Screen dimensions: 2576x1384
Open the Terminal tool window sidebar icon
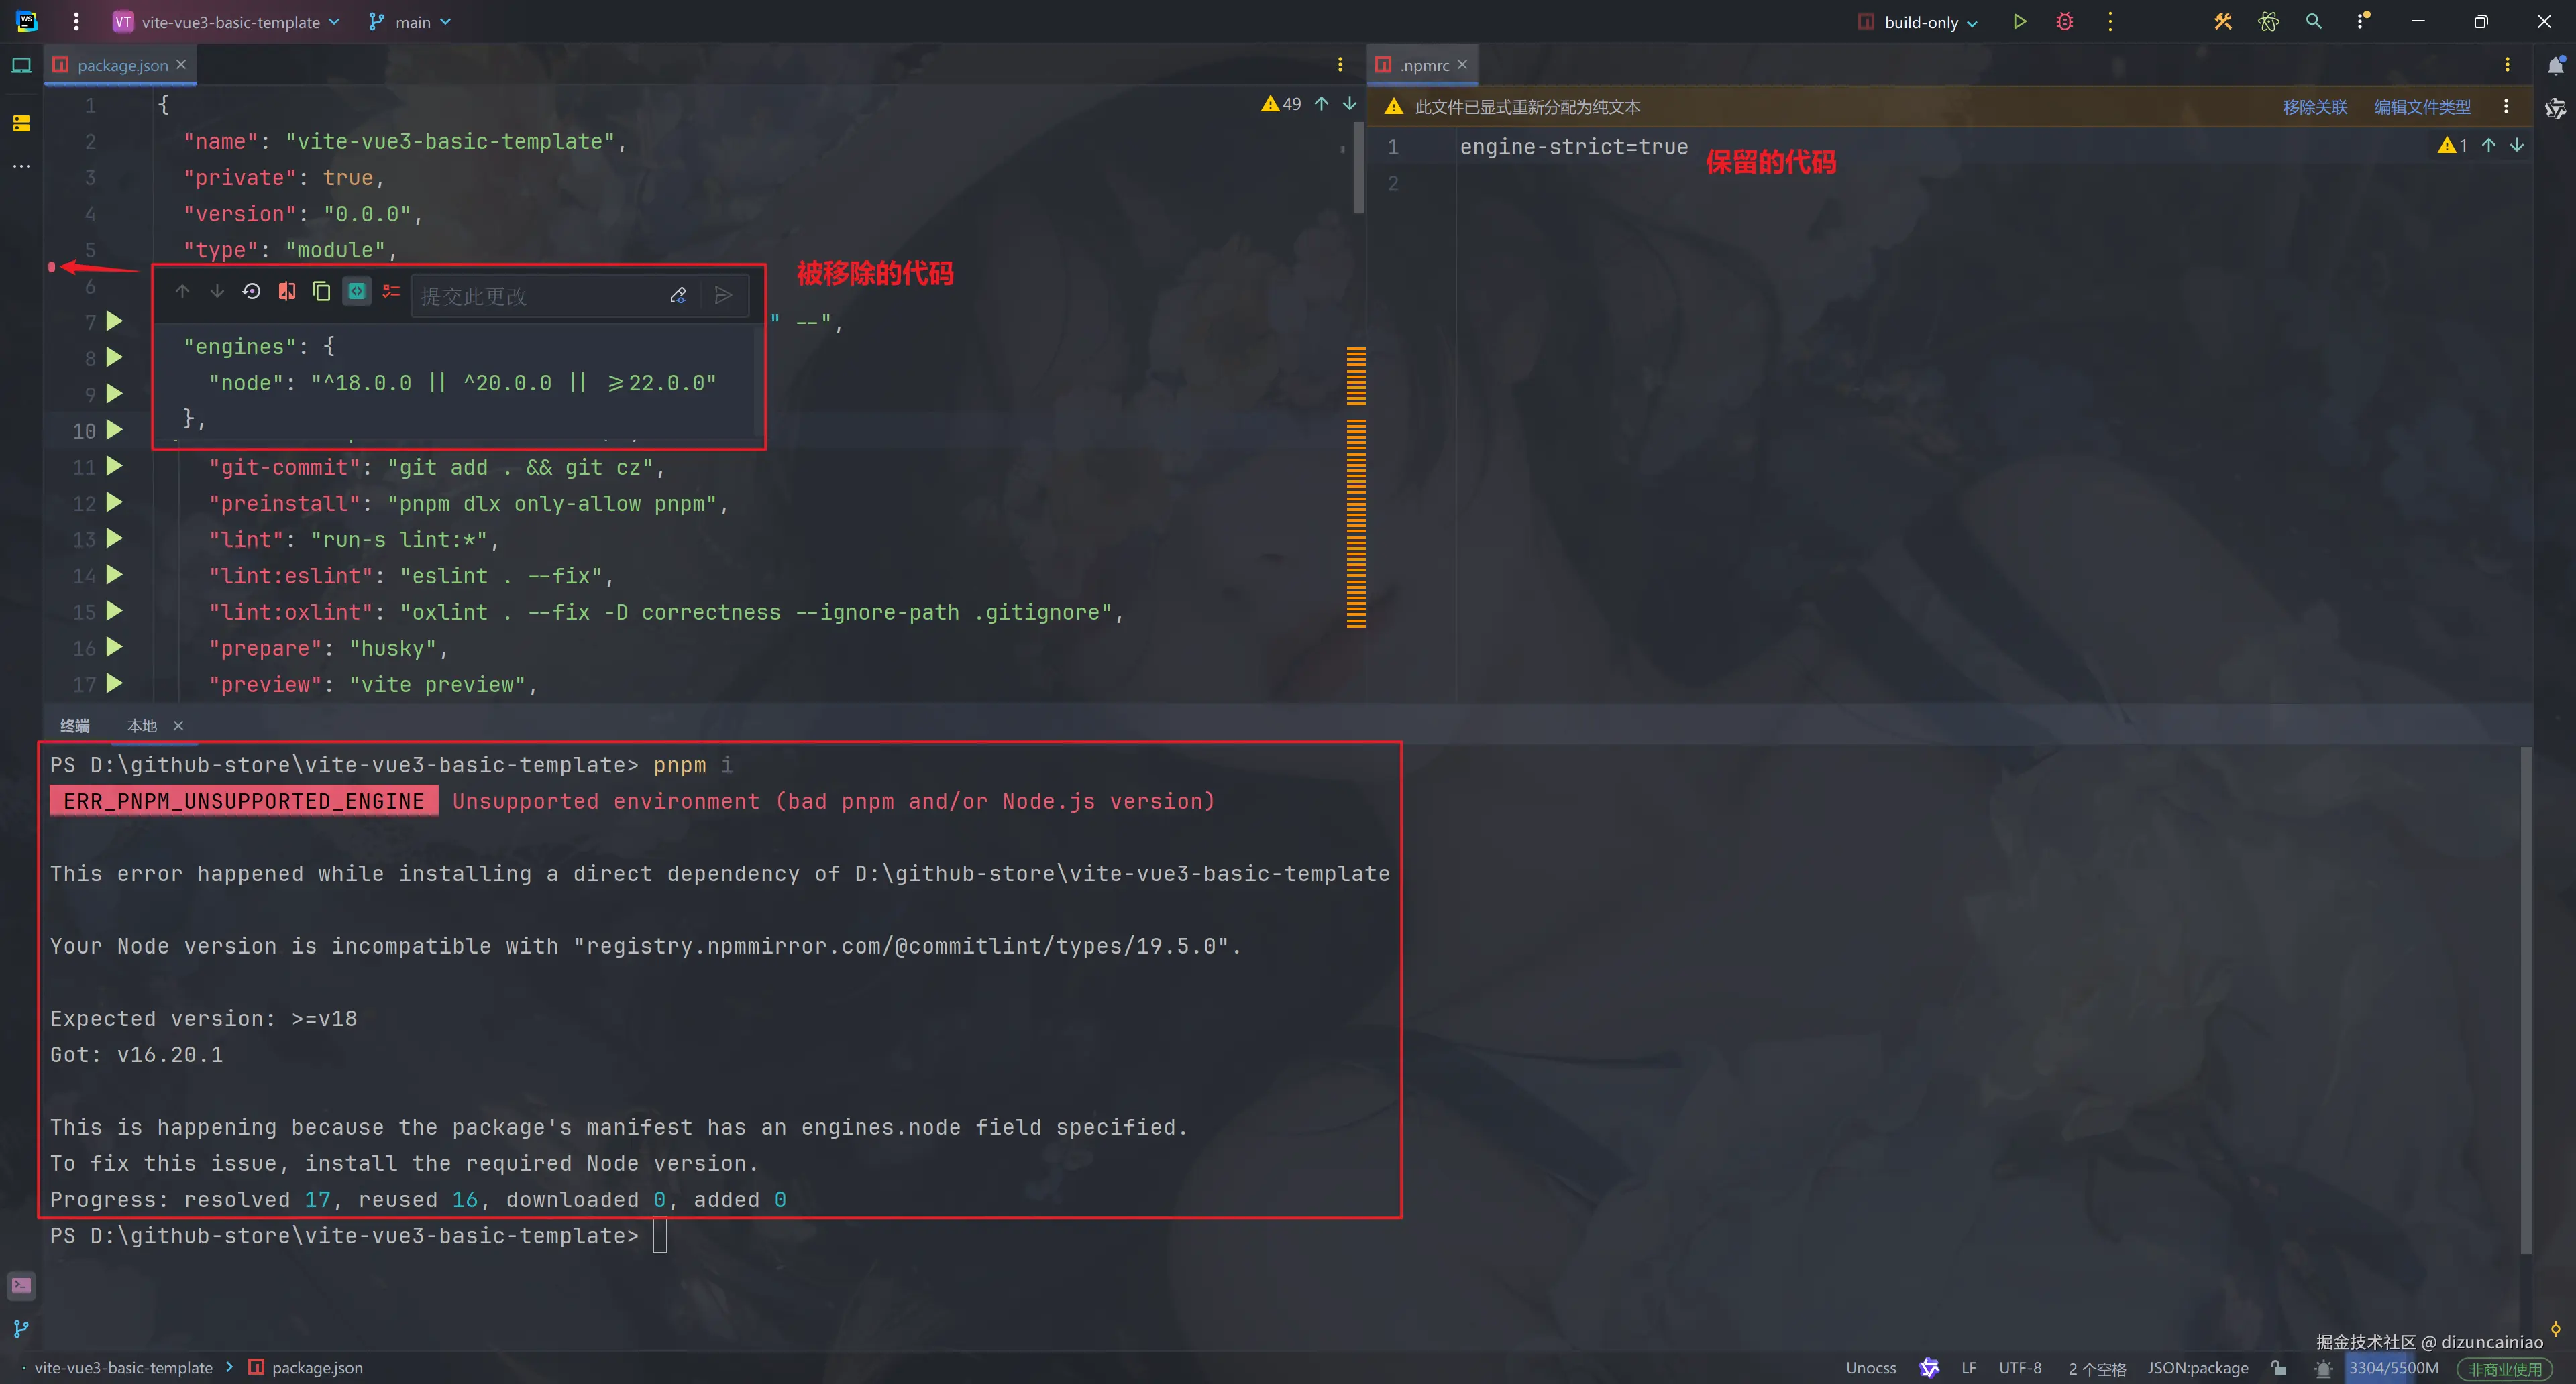[21, 1285]
